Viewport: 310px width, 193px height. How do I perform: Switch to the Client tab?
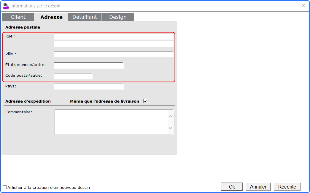pos(18,17)
